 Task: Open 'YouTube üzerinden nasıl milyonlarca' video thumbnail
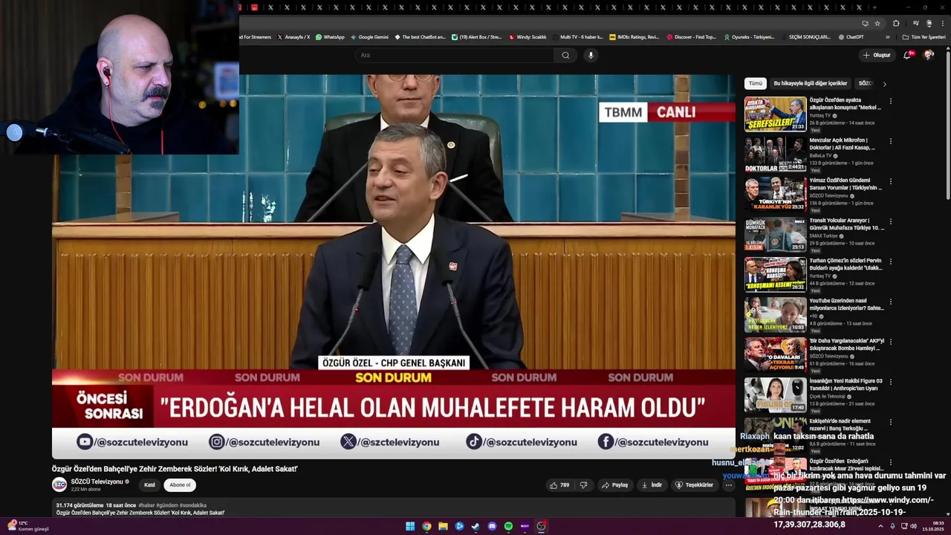coord(776,315)
